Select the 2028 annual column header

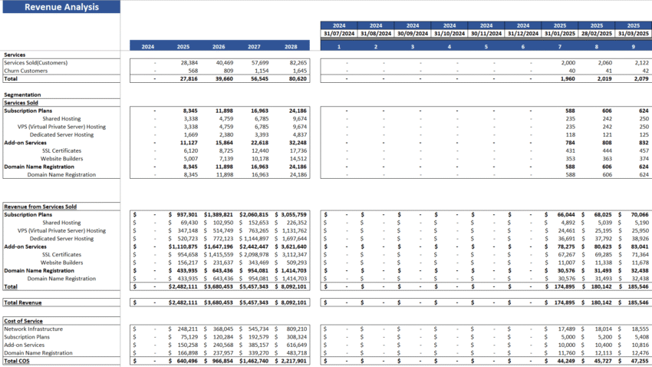tap(291, 47)
